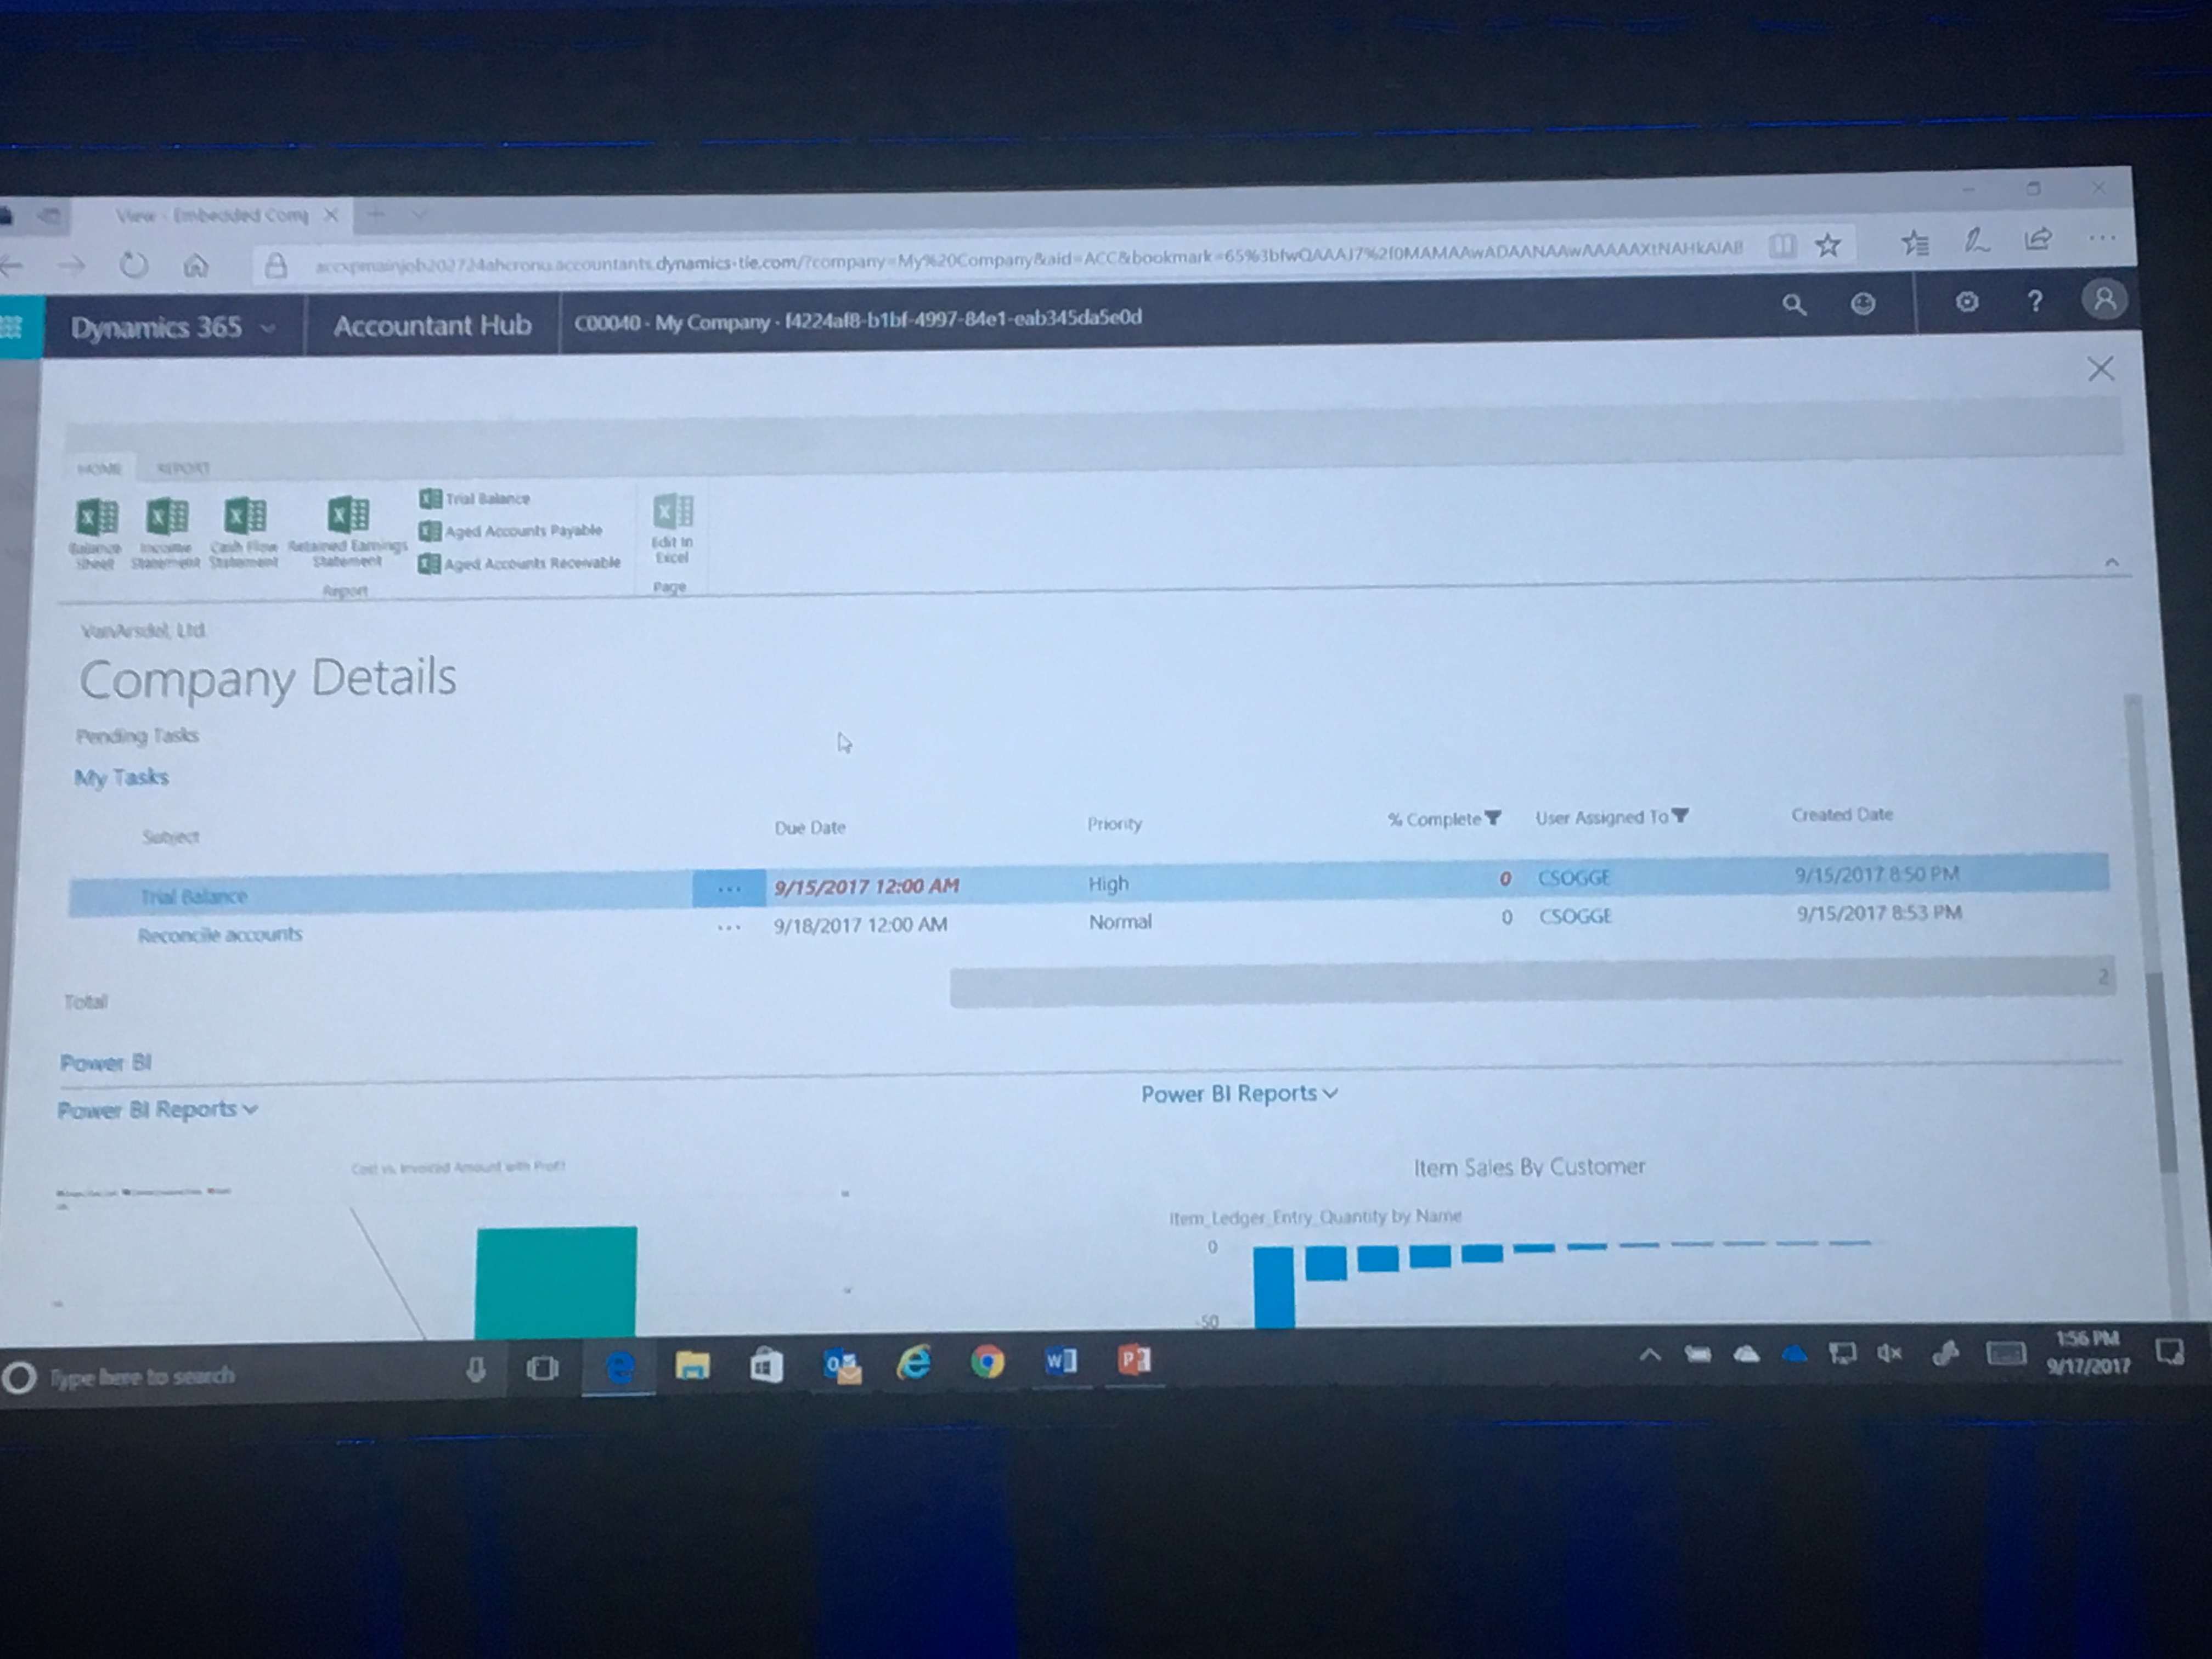This screenshot has width=2212, height=1659.
Task: Expand left Power BI Reports dropdown
Action: coord(157,1109)
